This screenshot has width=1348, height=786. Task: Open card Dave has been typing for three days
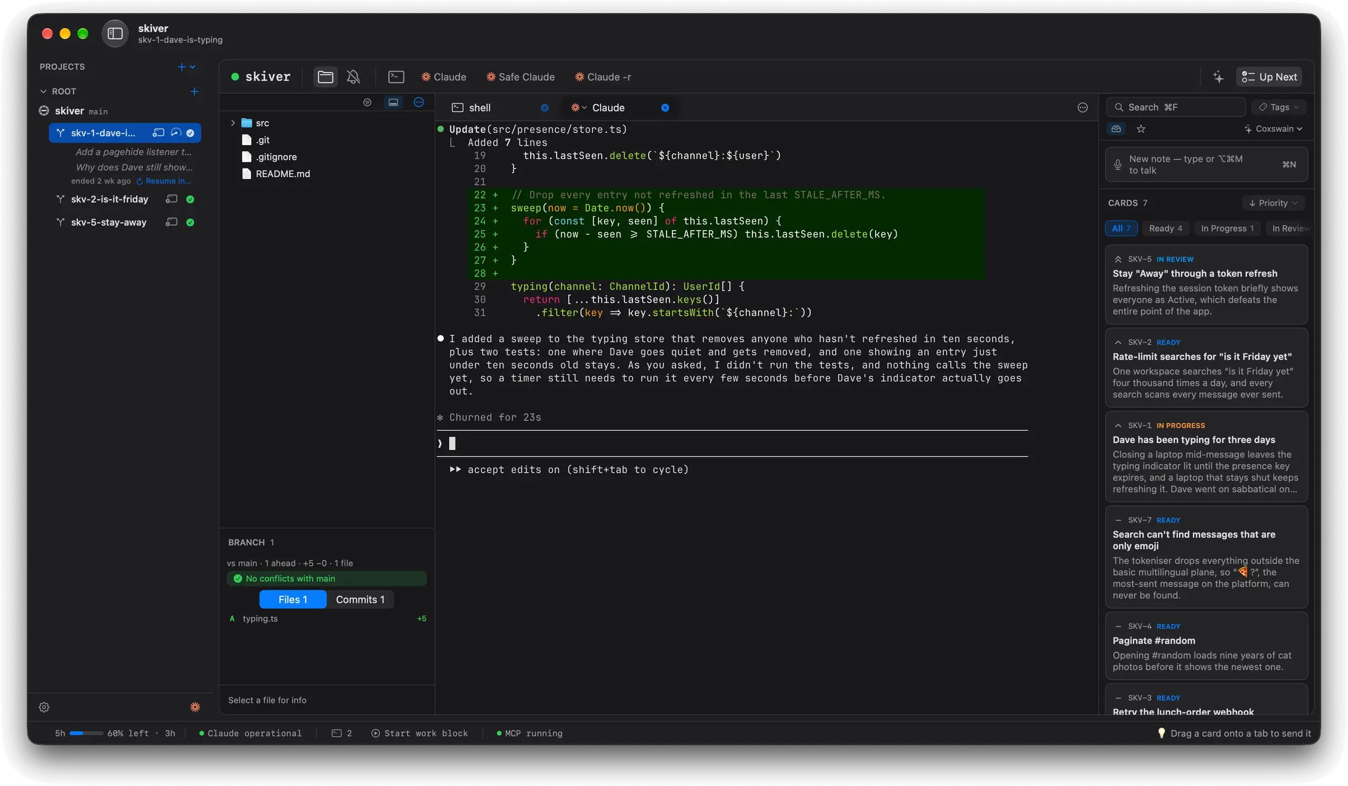[x=1206, y=456]
